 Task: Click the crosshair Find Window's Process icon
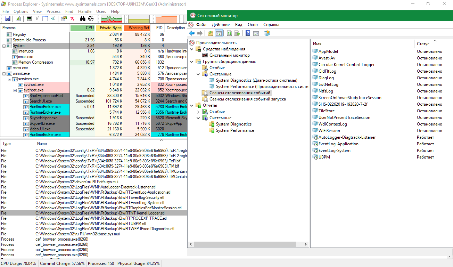pyautogui.click(x=91, y=19)
